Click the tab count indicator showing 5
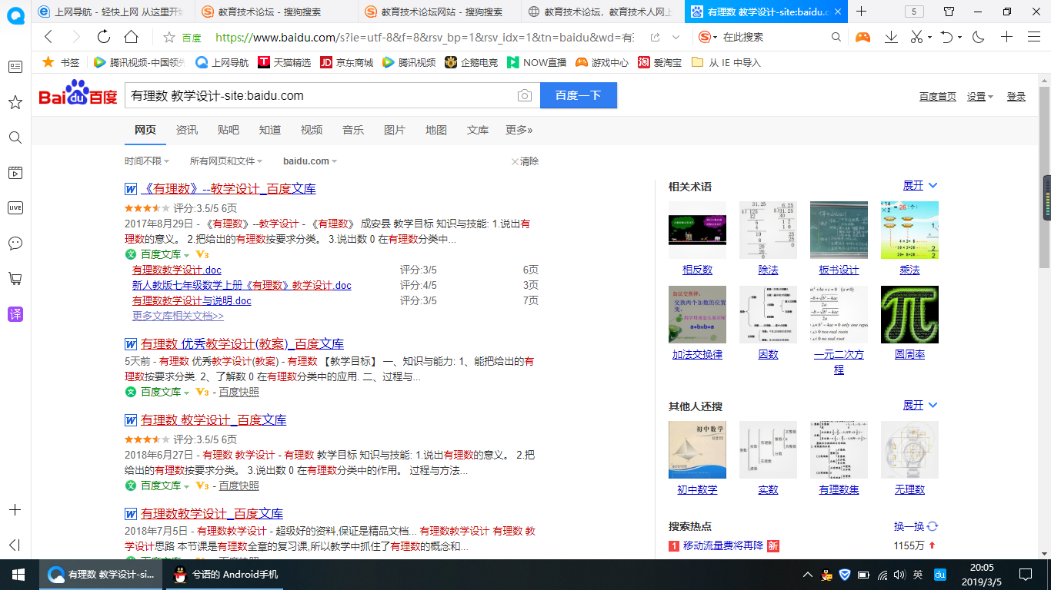Screen dimensions: 1051x590 coord(914,12)
